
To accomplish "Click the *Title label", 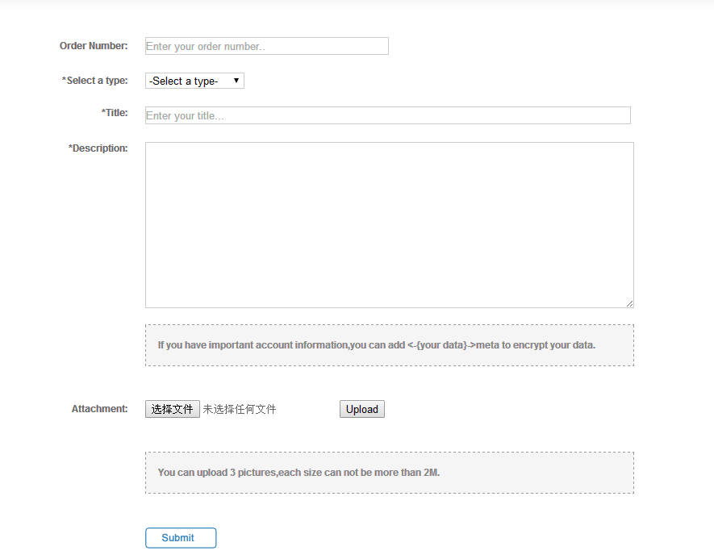I will coord(115,113).
